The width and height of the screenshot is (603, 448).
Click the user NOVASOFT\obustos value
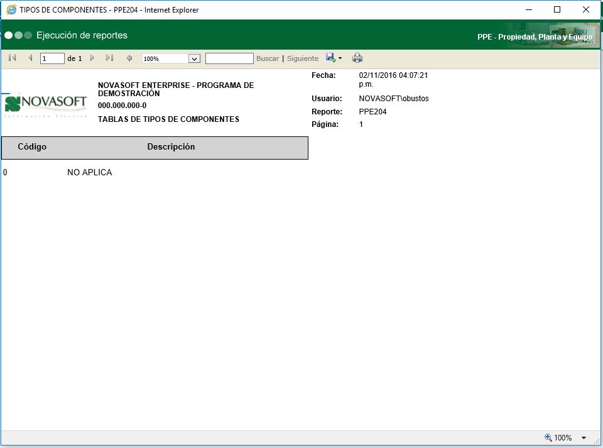coord(394,99)
